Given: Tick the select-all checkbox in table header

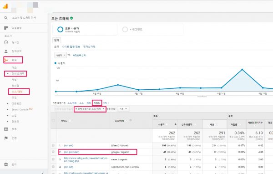Looking at the screenshot, I should tap(53, 121).
